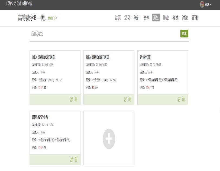Open the 管理 tab
220x171 pixels.
[195, 18]
